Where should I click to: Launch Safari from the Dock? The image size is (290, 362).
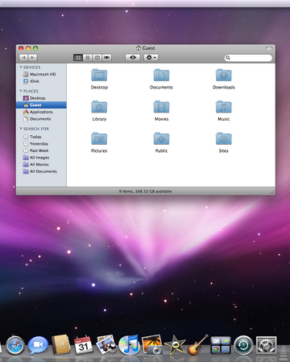[14, 345]
